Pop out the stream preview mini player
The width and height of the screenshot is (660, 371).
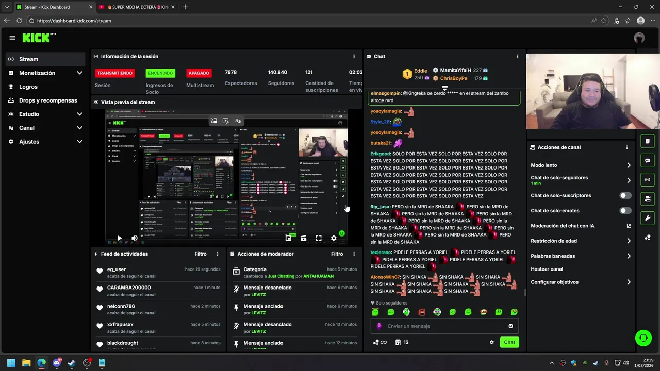(288, 238)
